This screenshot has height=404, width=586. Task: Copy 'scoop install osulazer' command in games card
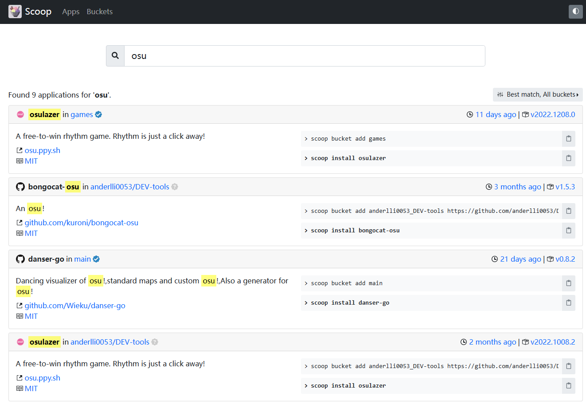(x=569, y=158)
